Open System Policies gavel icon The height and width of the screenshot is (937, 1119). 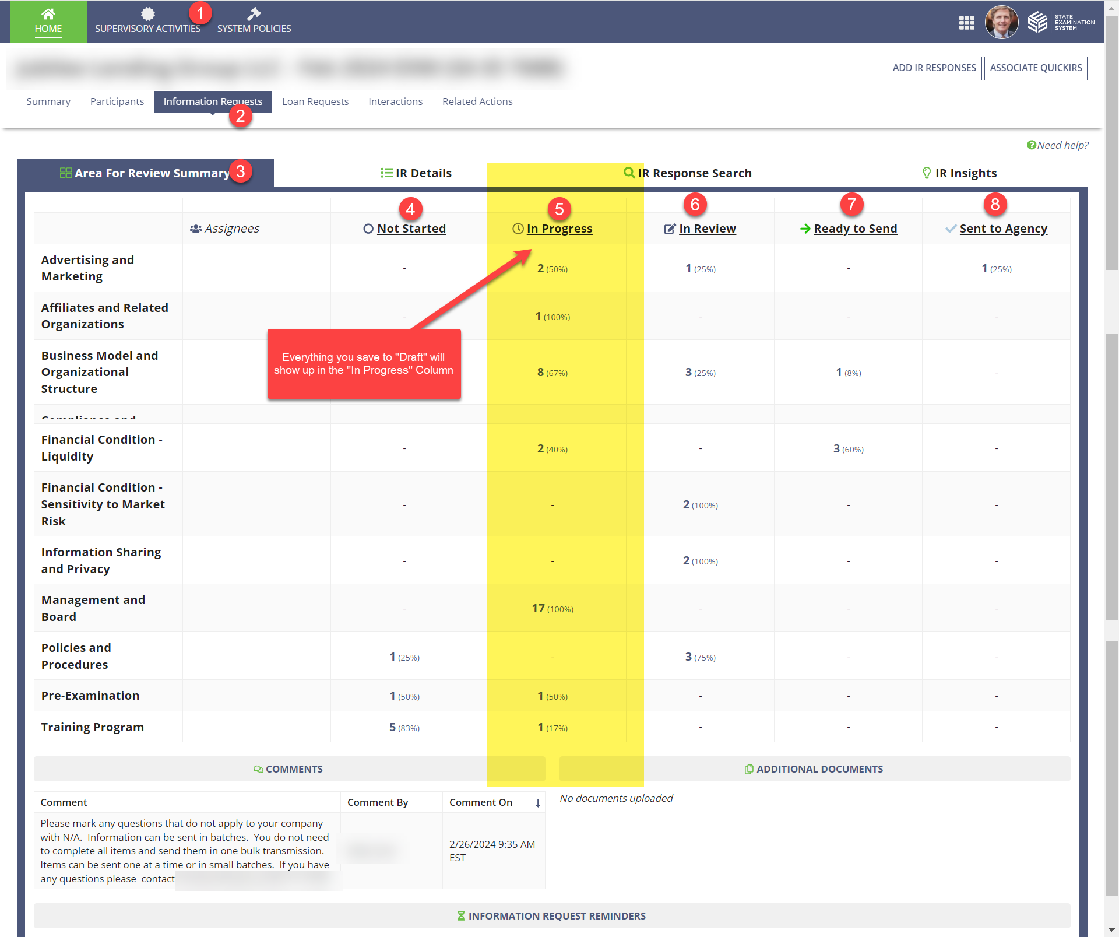(x=254, y=14)
